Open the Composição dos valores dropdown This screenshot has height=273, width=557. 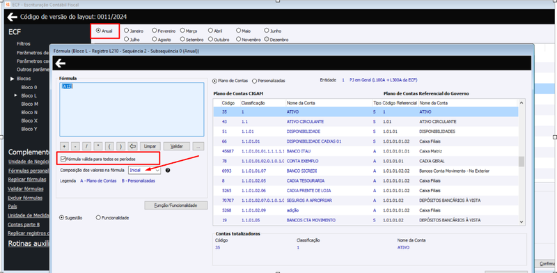pyautogui.click(x=145, y=170)
